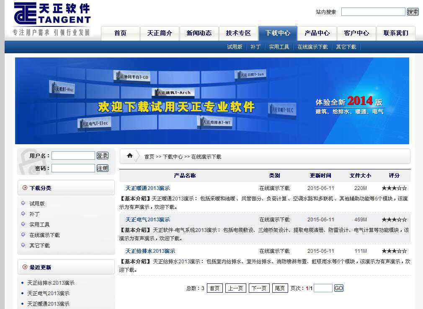Click the 111M file size cell
This screenshot has width=423, height=309.
coord(361,251)
